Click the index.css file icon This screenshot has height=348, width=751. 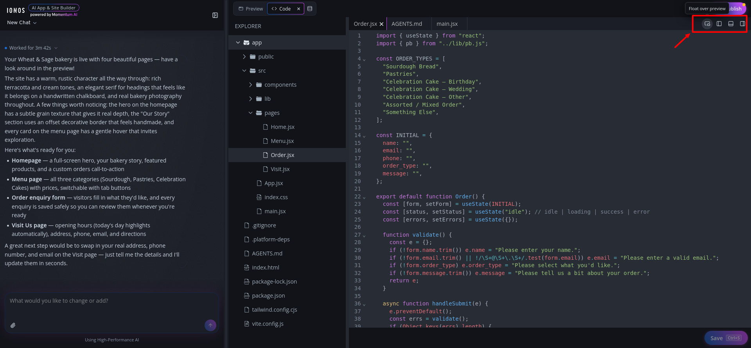[259, 197]
